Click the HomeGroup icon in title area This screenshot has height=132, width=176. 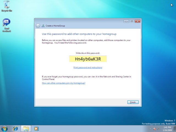(x=43, y=26)
